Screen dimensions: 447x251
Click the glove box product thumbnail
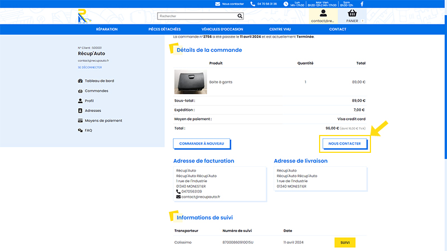191,82
